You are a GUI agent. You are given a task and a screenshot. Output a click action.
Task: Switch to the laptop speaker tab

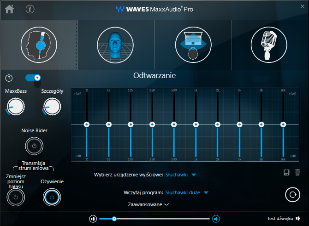click(x=193, y=45)
